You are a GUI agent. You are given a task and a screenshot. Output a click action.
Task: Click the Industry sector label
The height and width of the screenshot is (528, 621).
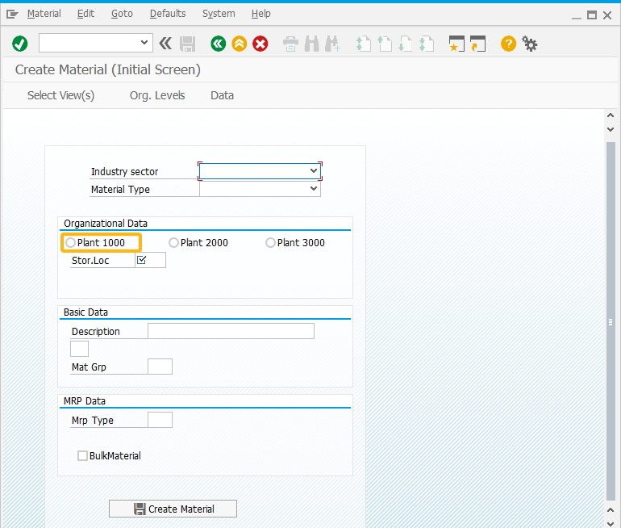pos(124,172)
